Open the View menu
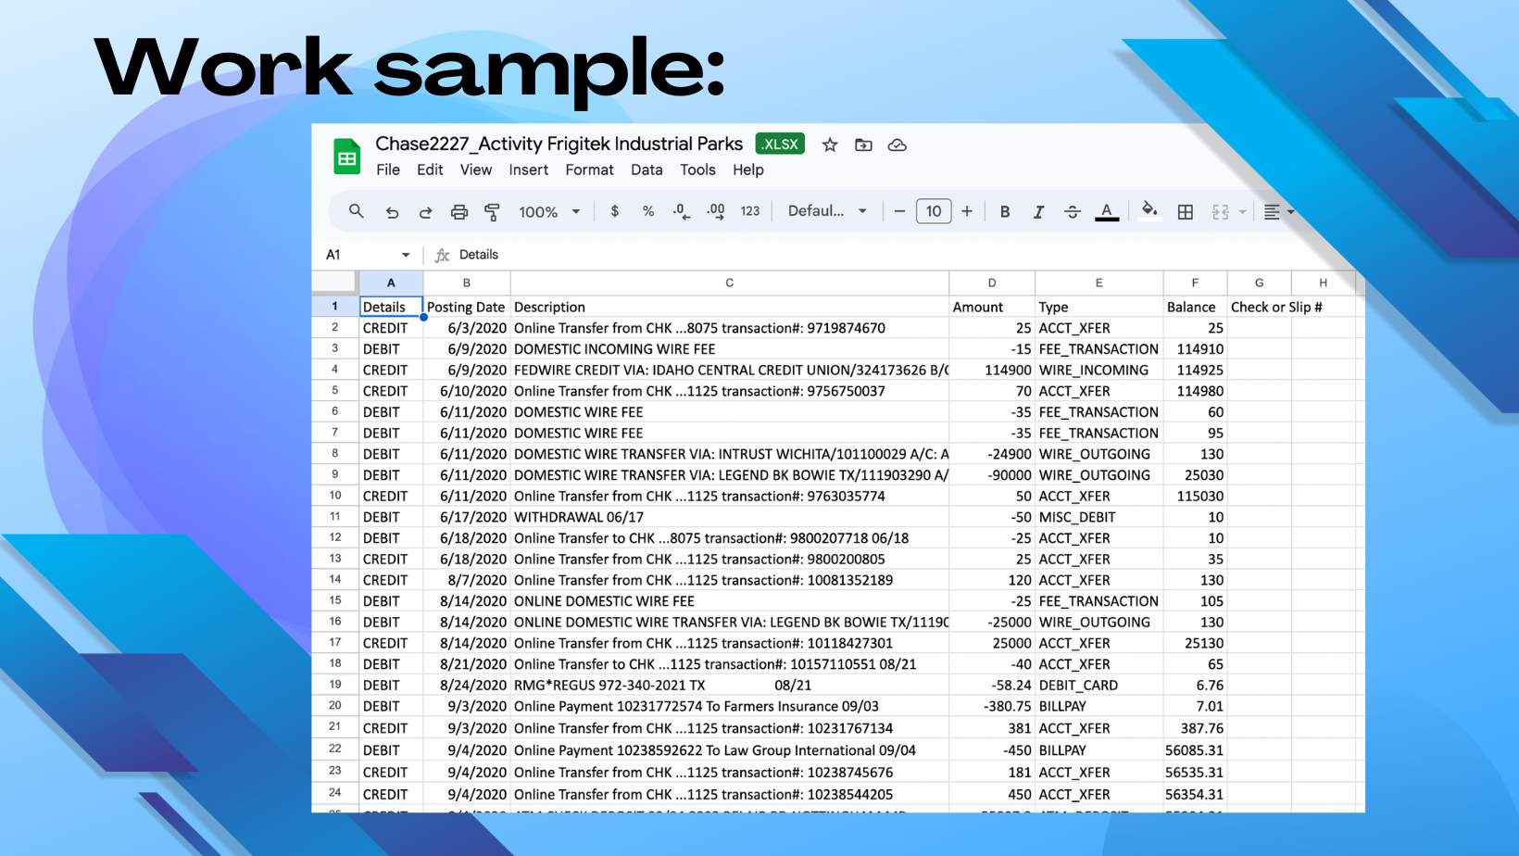 [x=476, y=170]
